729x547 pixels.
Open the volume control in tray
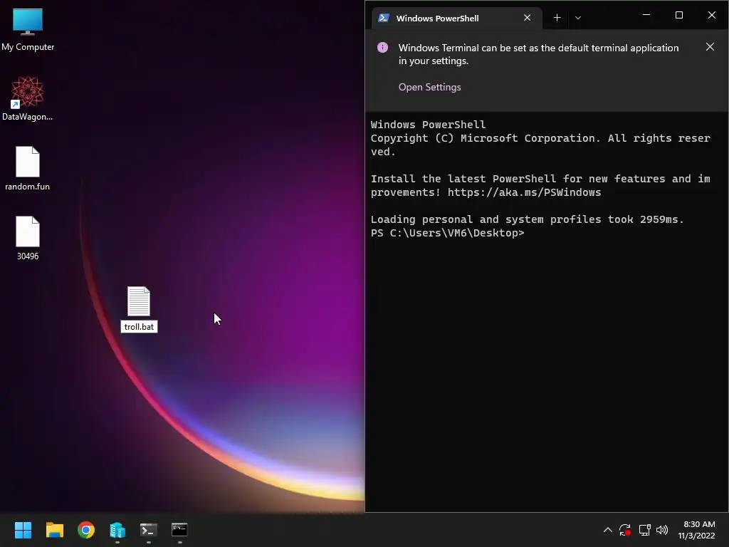click(x=662, y=530)
